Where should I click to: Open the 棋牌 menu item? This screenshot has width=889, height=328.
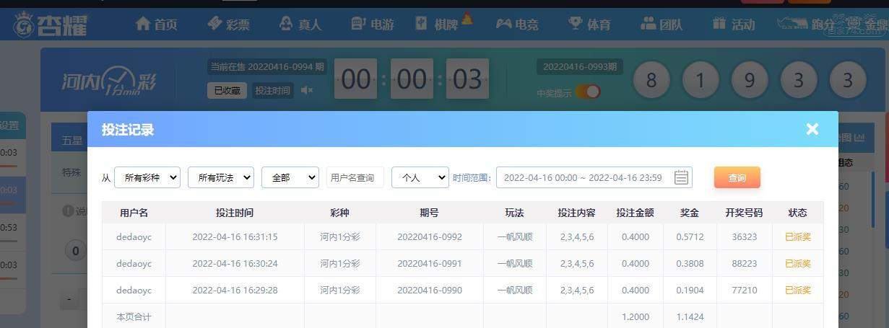point(446,25)
